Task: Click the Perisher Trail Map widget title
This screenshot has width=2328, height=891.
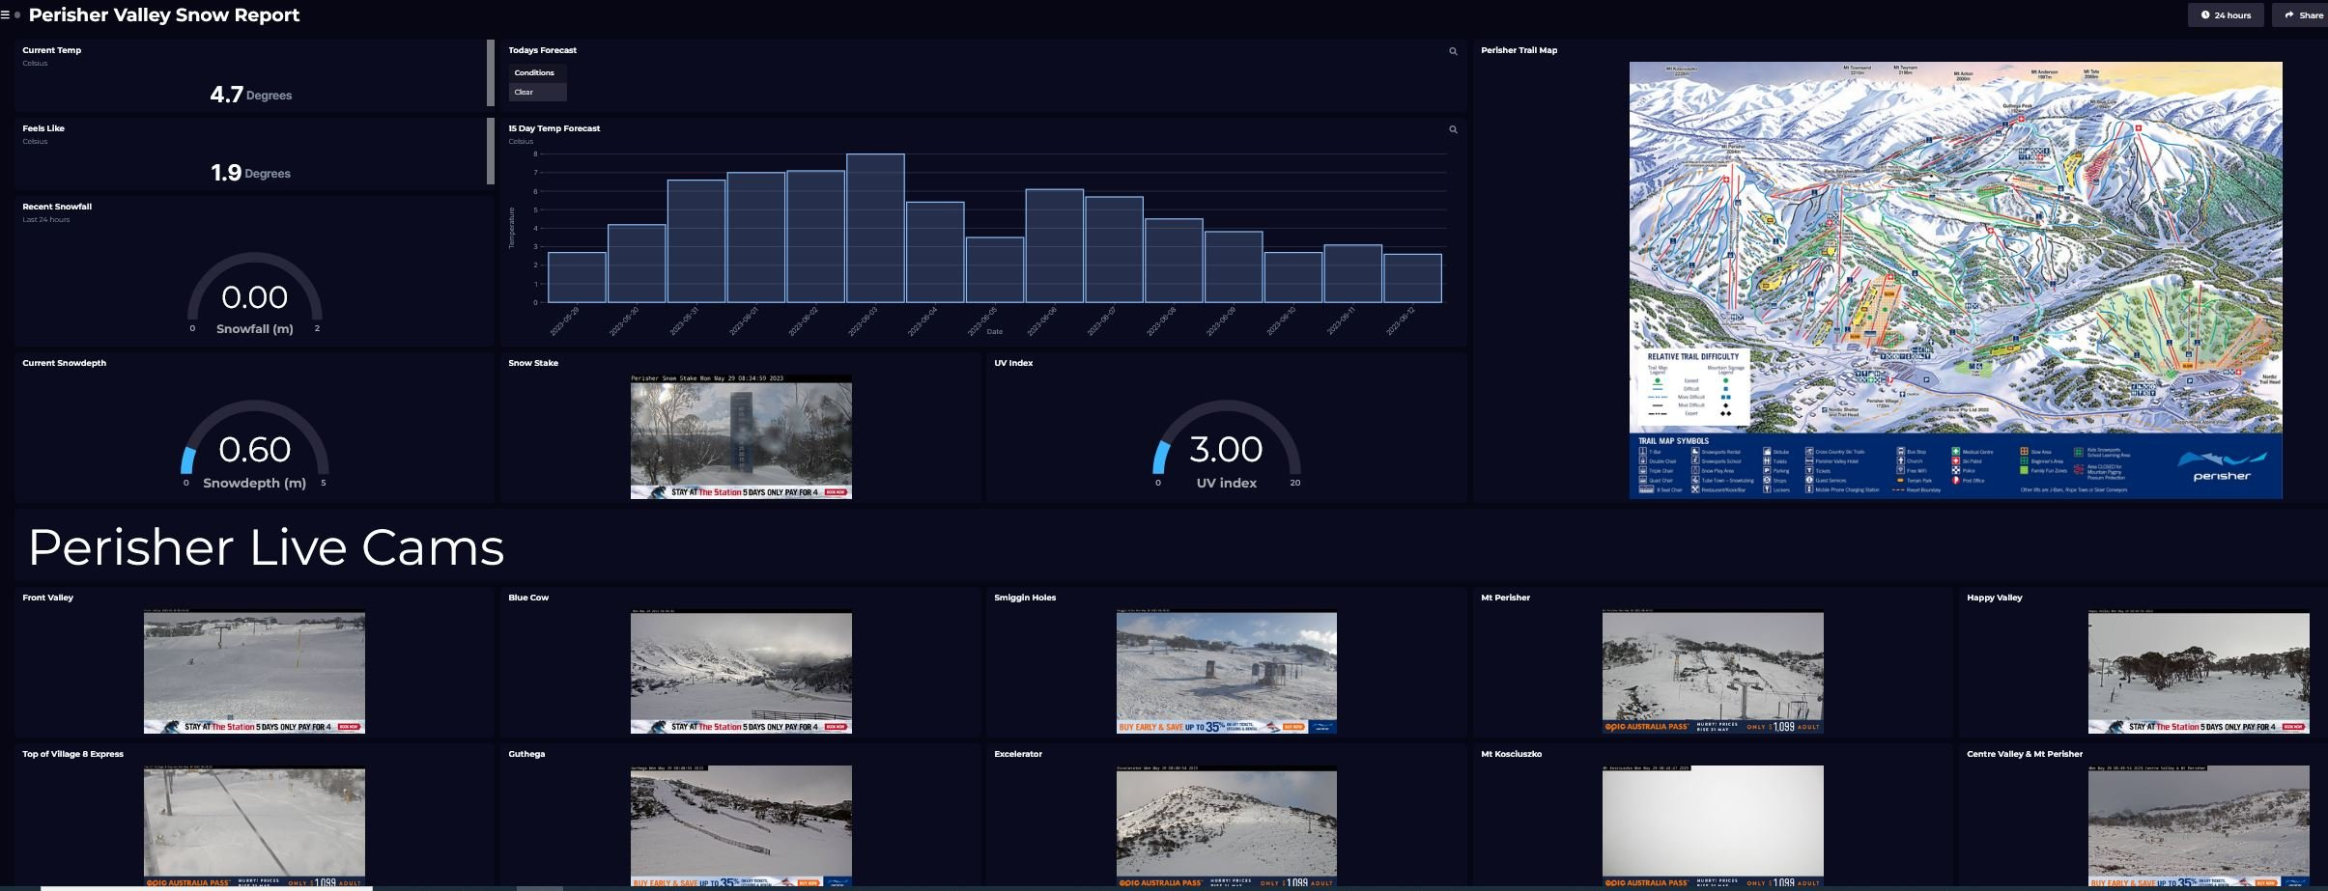Action: tap(1519, 50)
